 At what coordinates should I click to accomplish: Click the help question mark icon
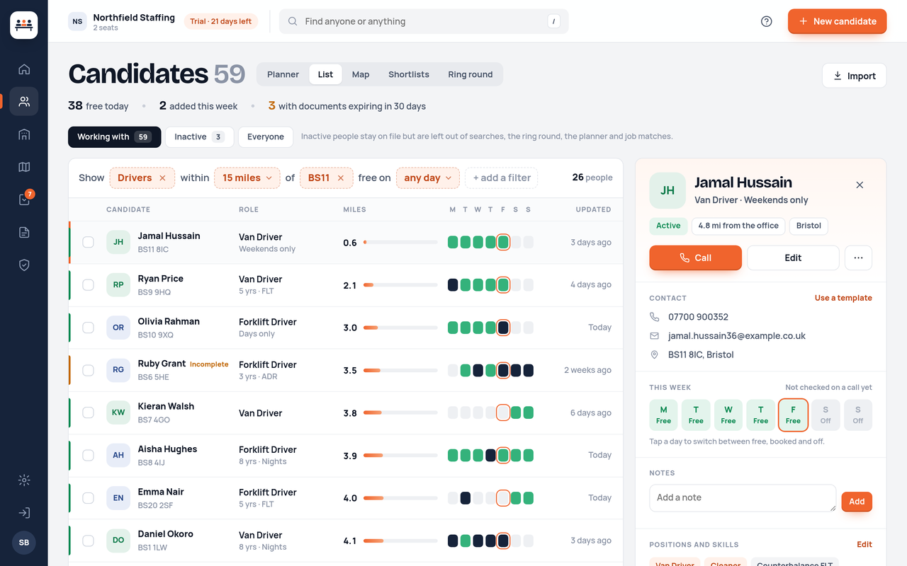766,21
